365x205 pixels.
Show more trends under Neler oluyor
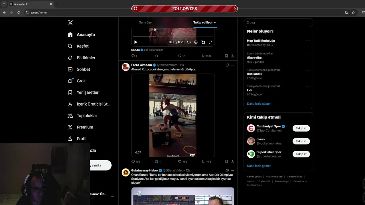pos(259,104)
